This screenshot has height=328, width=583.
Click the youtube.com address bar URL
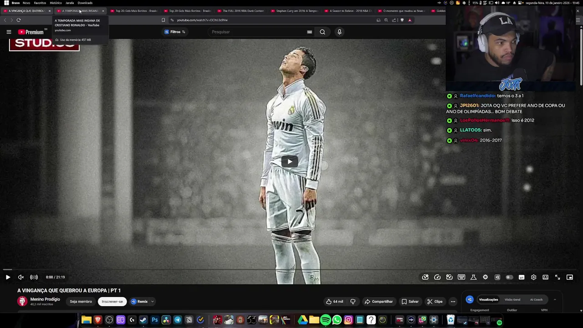202,20
